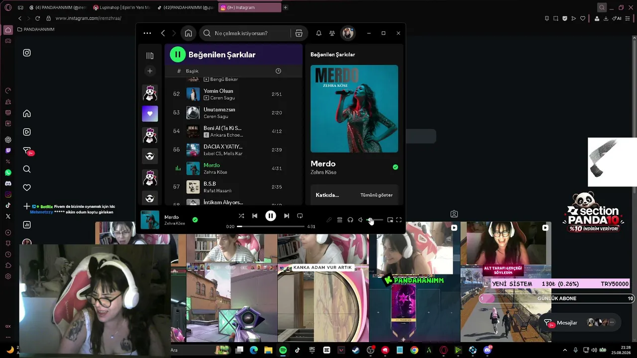The image size is (637, 358).
Task: Pause playback in the Spotify player bar
Action: pyautogui.click(x=270, y=216)
